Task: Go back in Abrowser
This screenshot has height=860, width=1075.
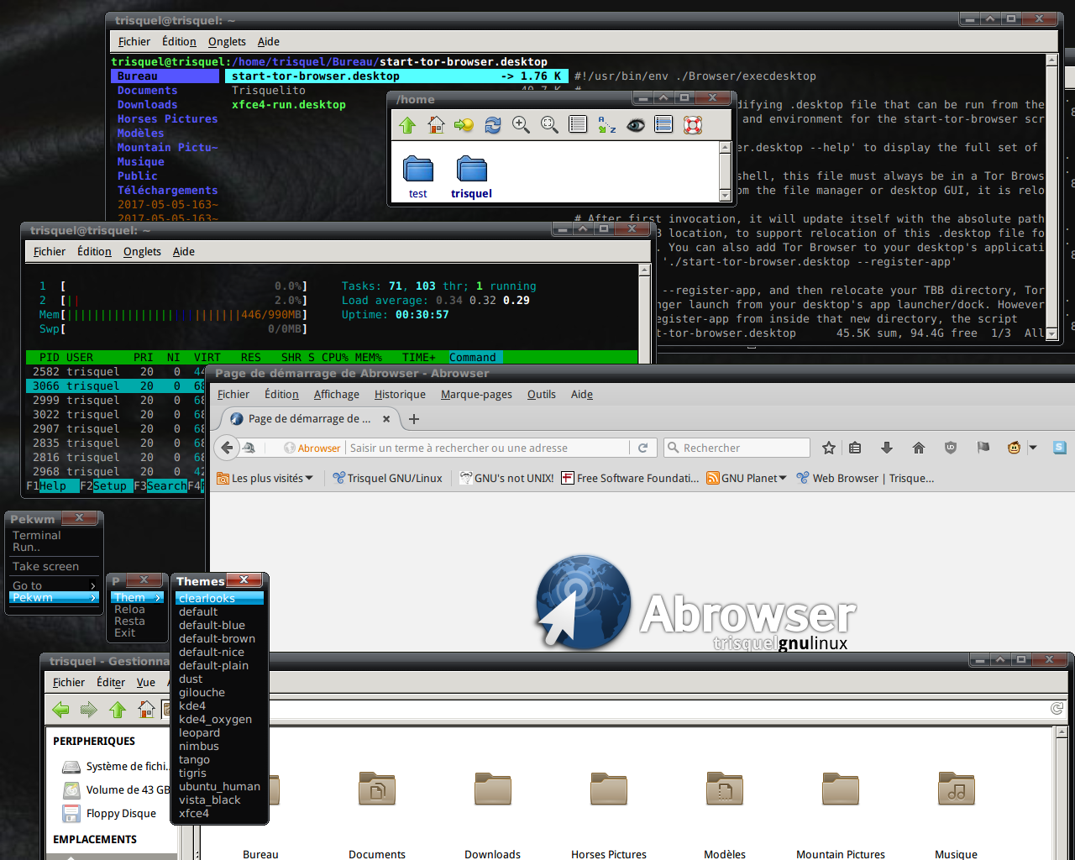Action: pyautogui.click(x=227, y=448)
